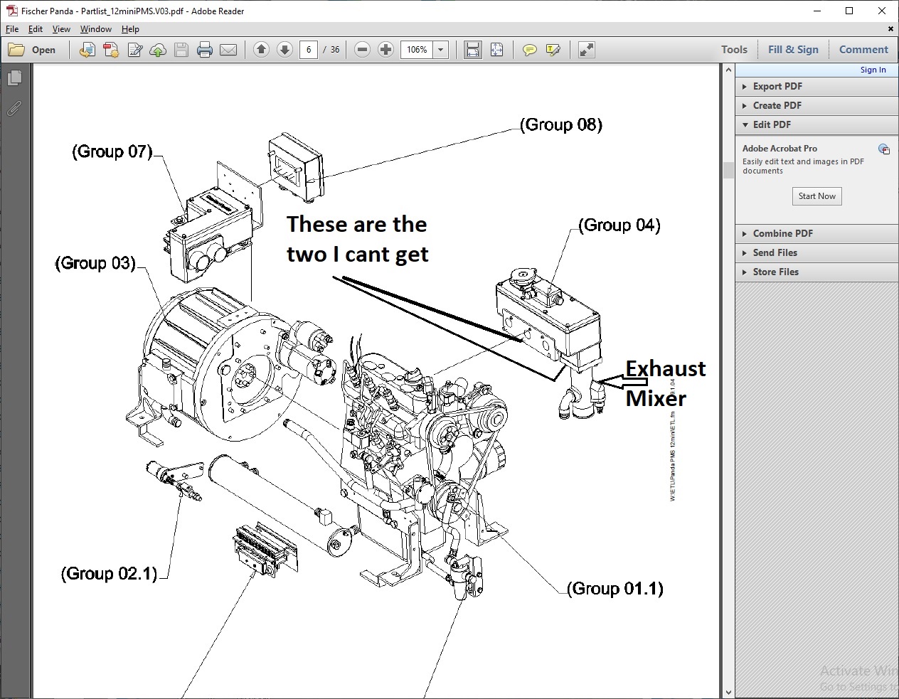The image size is (899, 699).
Task: Click the document scrollbar up arrow
Action: 728,70
